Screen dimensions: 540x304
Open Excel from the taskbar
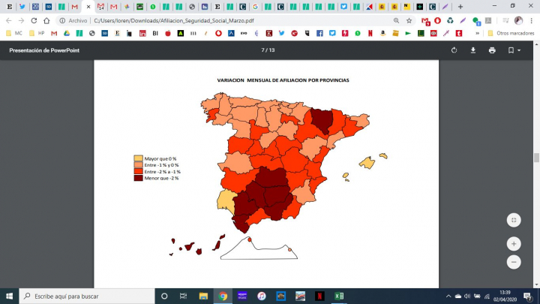click(339, 296)
